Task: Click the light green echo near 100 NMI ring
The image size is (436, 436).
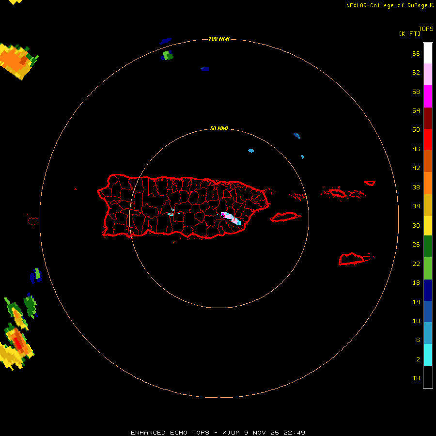Action: click(x=168, y=56)
